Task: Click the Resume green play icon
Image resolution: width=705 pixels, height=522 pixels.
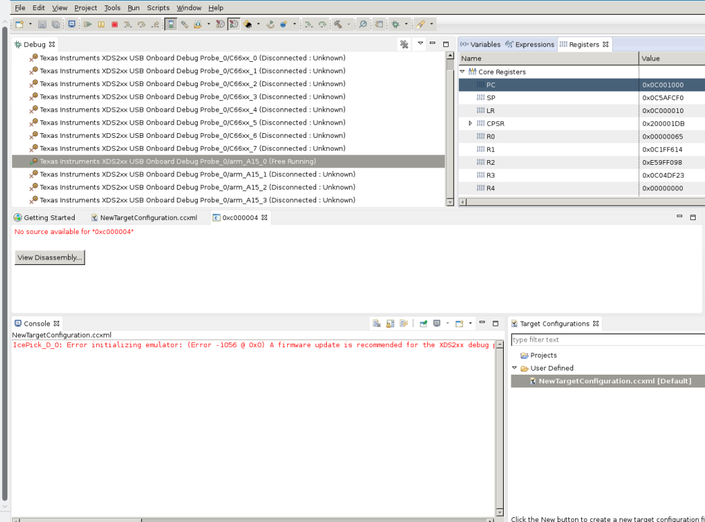Action: tap(87, 24)
